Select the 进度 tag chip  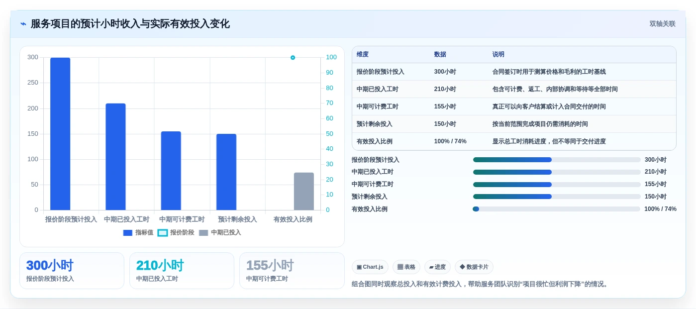pos(437,267)
